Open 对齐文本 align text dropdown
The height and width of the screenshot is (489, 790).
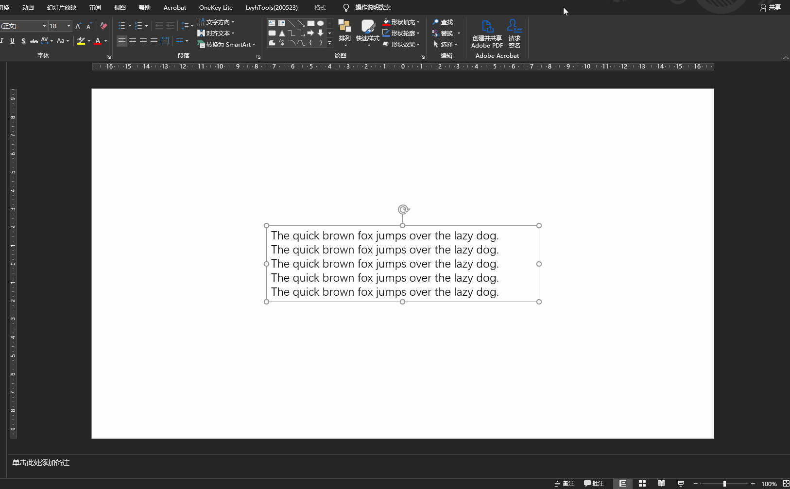216,33
